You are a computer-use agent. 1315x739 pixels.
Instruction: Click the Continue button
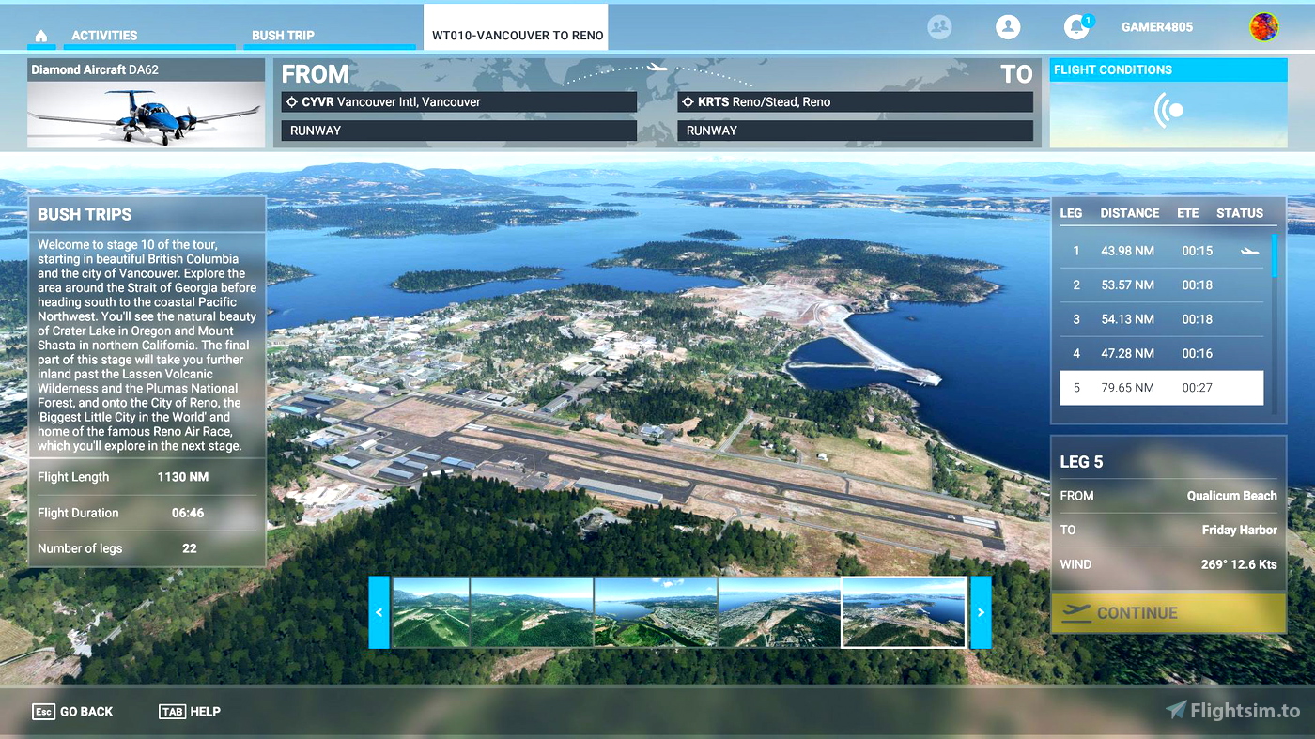pos(1168,613)
